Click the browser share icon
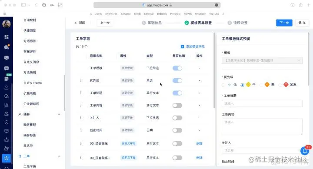Viewport: 313px width, 169px height. point(301,5)
